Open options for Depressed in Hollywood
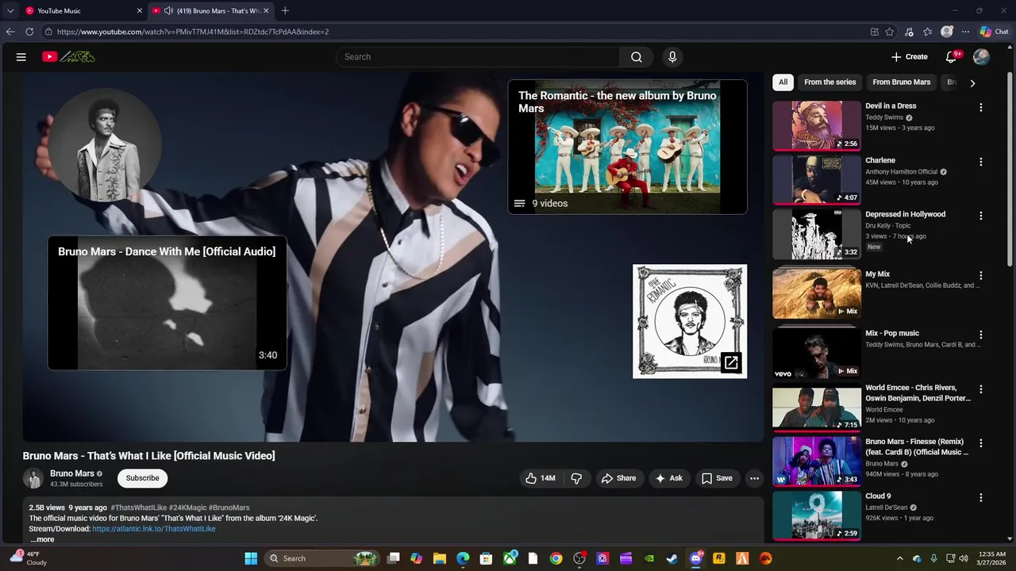 [980, 216]
